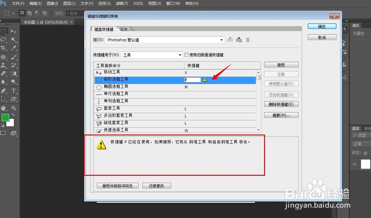The height and width of the screenshot is (218, 371).
Task: Enable the 使用旧版通道快捷键 checkbox
Action: (x=186, y=54)
